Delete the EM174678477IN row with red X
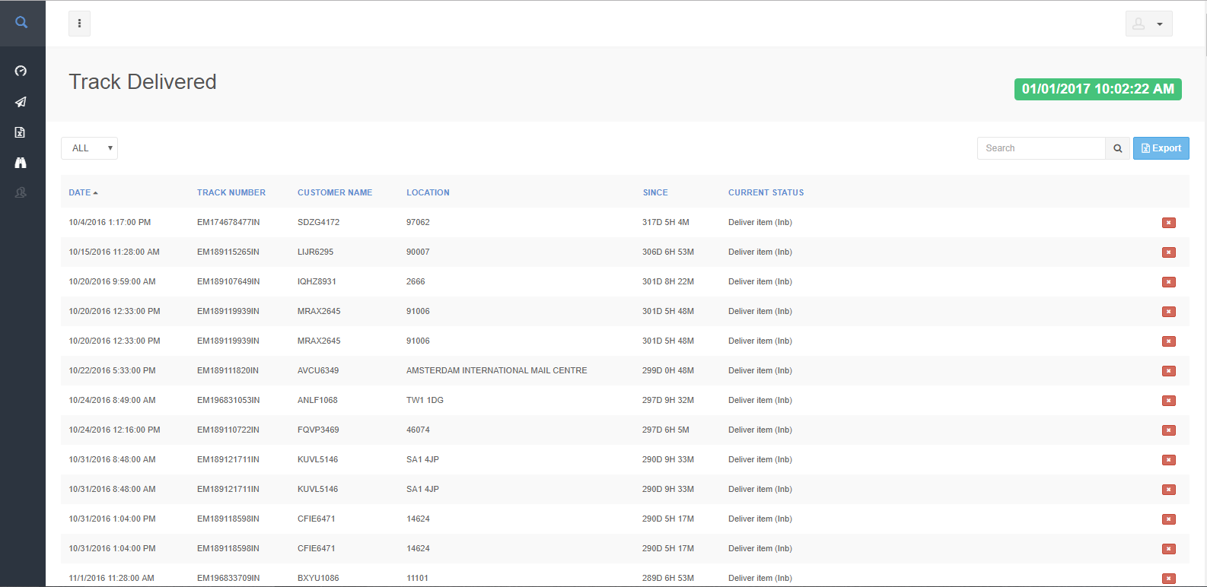This screenshot has height=587, width=1207. coord(1168,223)
